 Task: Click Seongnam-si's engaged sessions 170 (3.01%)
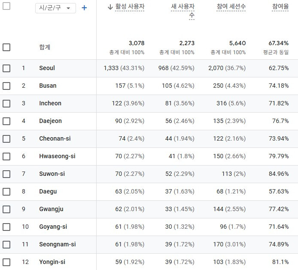tap(229, 244)
